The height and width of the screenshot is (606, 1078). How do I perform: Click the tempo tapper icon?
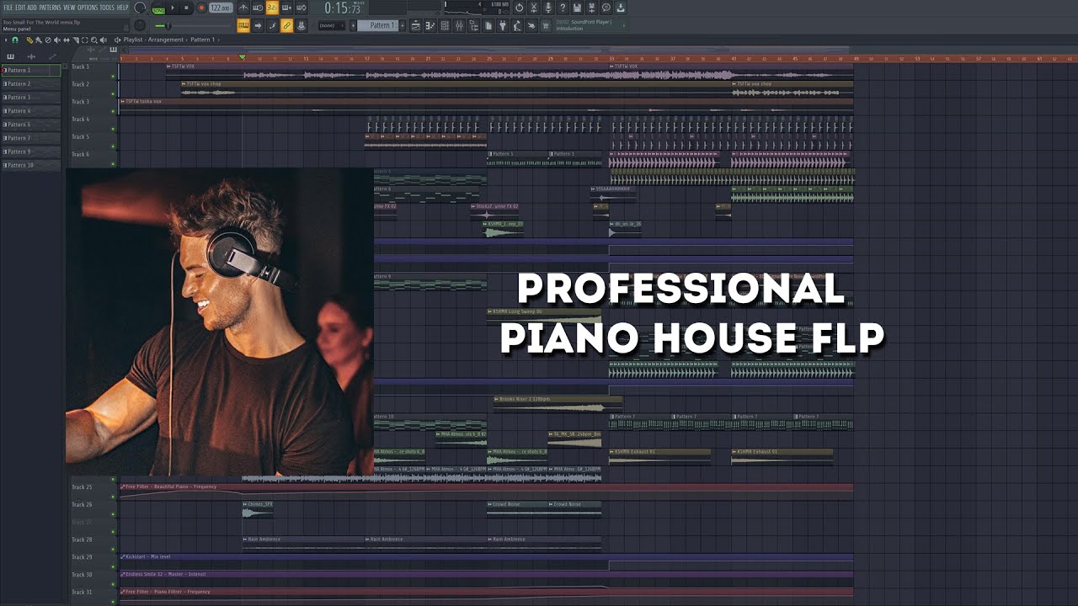517,25
